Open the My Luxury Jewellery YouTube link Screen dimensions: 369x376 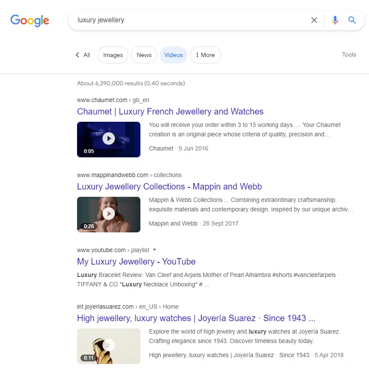[136, 262]
